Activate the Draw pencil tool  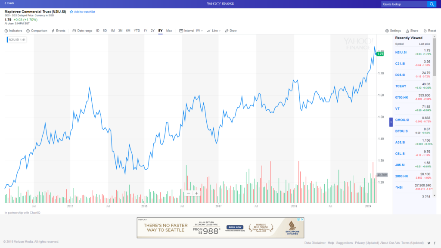tap(231, 31)
